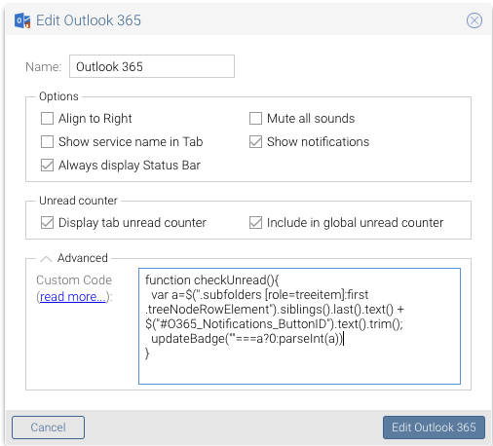Collapse the Advanced section
493x446 pixels.
pos(46,259)
